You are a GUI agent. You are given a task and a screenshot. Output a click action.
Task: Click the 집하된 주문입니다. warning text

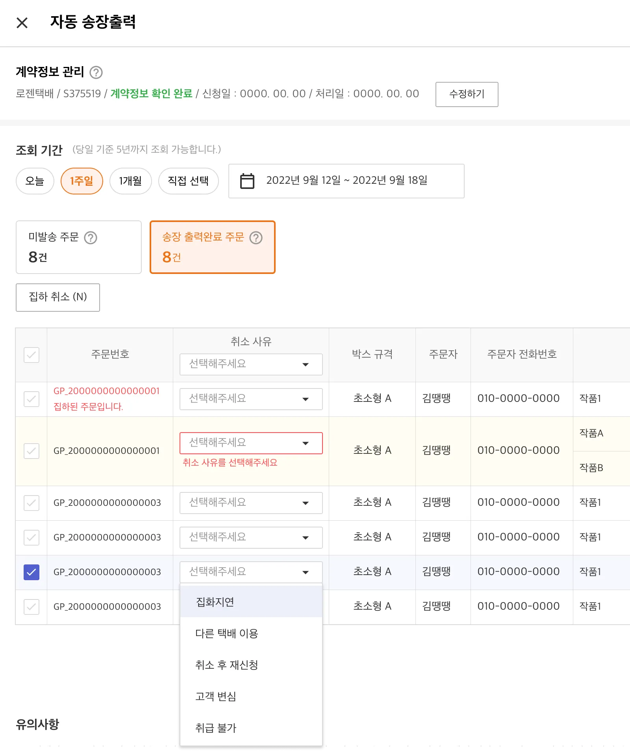tap(88, 407)
